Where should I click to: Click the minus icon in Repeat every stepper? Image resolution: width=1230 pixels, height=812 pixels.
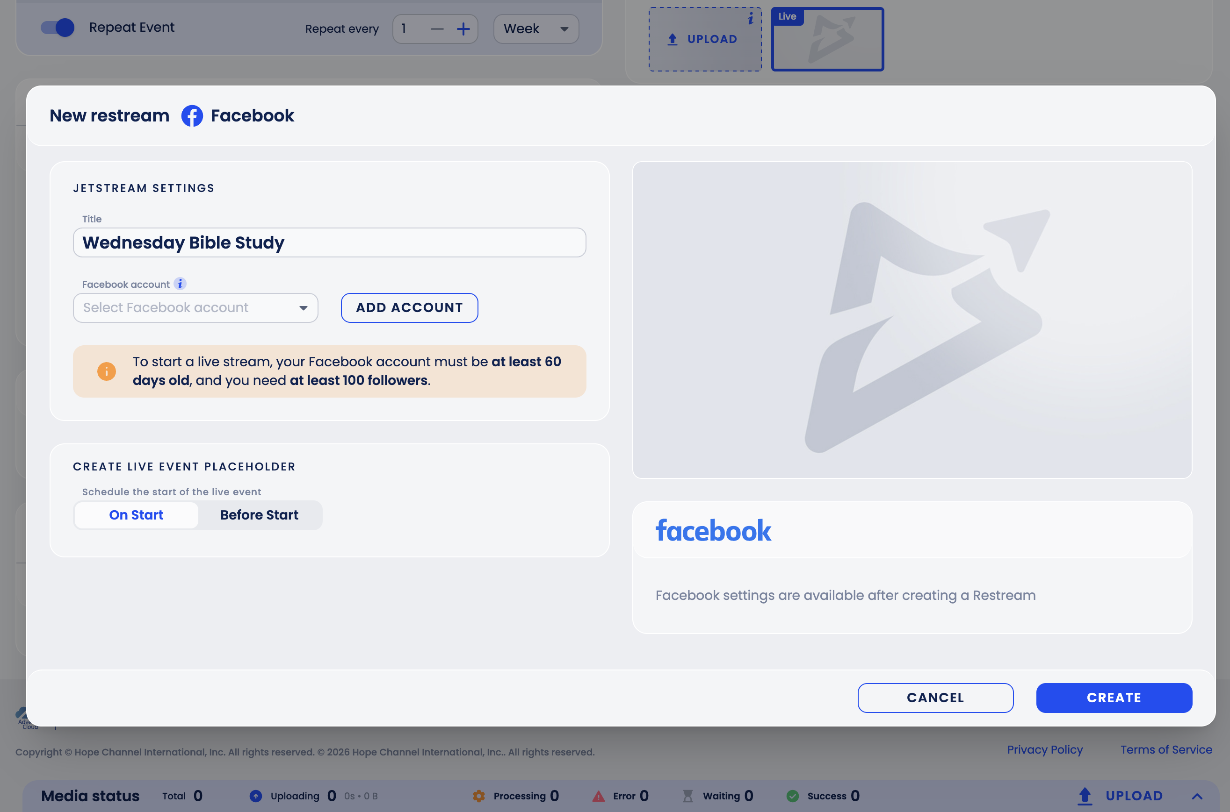[437, 29]
